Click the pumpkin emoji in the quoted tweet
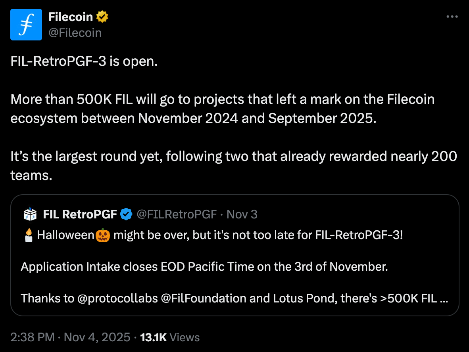Image resolution: width=469 pixels, height=352 pixels. (x=102, y=235)
